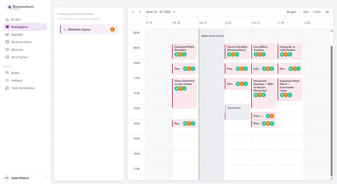
Task: Open the Şagirdlər people icon
Action: coord(7,34)
